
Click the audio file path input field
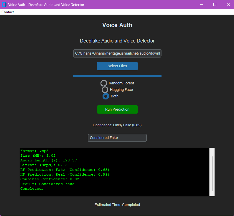click(117, 53)
